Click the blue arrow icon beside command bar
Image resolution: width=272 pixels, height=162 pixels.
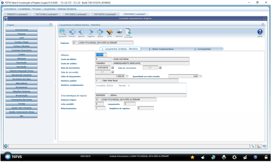tap(253, 146)
